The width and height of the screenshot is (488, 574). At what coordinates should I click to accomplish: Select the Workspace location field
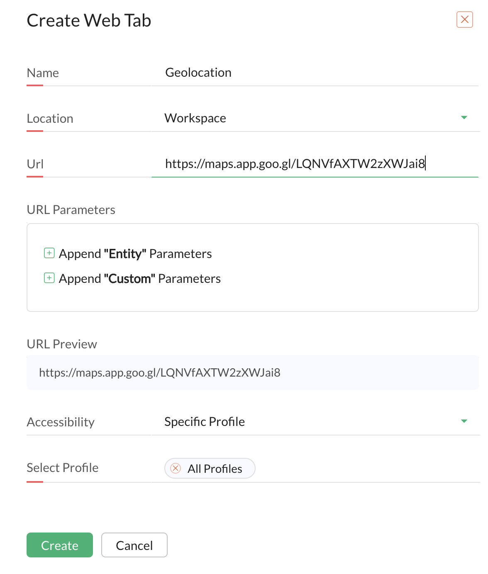click(315, 118)
